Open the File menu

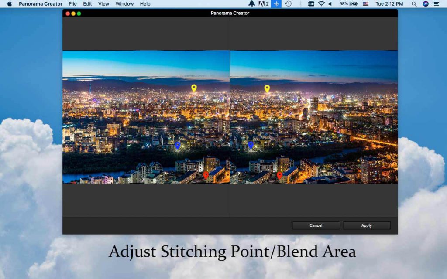pyautogui.click(x=72, y=4)
